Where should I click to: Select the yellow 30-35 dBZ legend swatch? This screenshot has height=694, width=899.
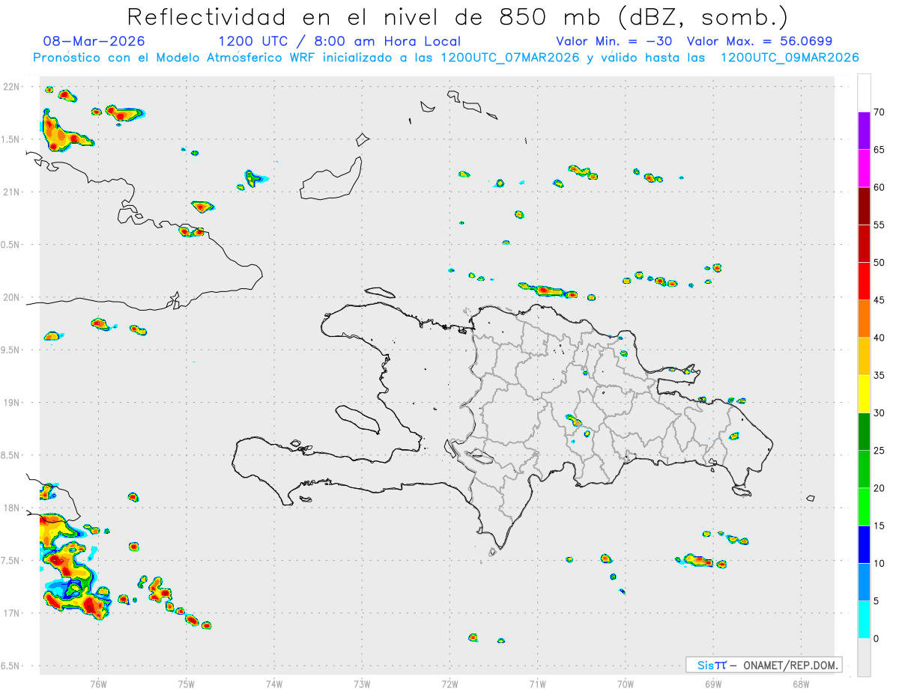coord(864,394)
